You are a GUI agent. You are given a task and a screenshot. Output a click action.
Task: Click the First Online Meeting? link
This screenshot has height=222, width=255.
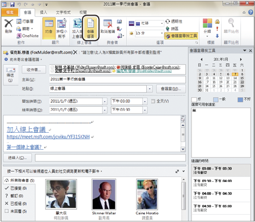(x=24, y=147)
